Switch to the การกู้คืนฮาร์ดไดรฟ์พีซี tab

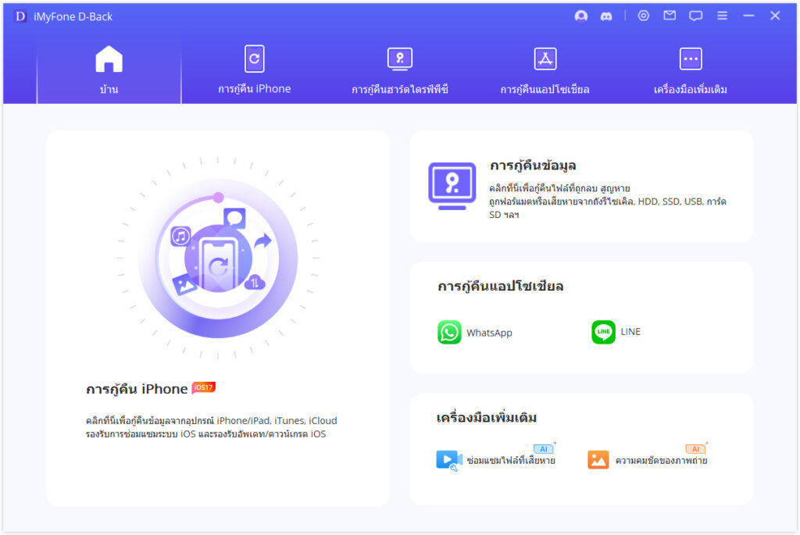click(399, 71)
